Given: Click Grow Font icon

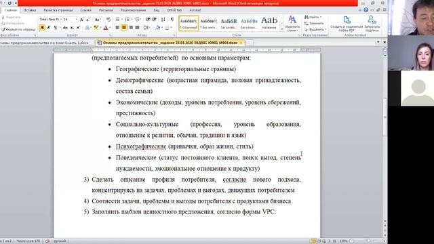Looking at the screenshot, I should (81, 20).
